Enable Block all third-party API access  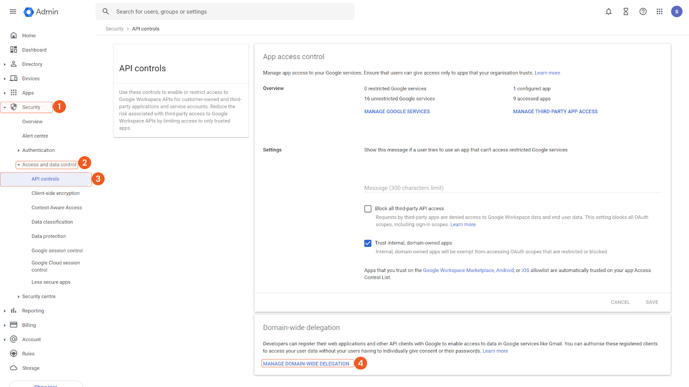367,209
